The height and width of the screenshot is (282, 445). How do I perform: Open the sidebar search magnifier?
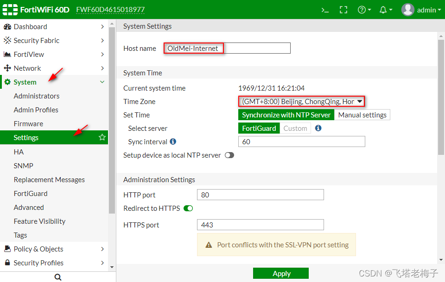coord(58,277)
